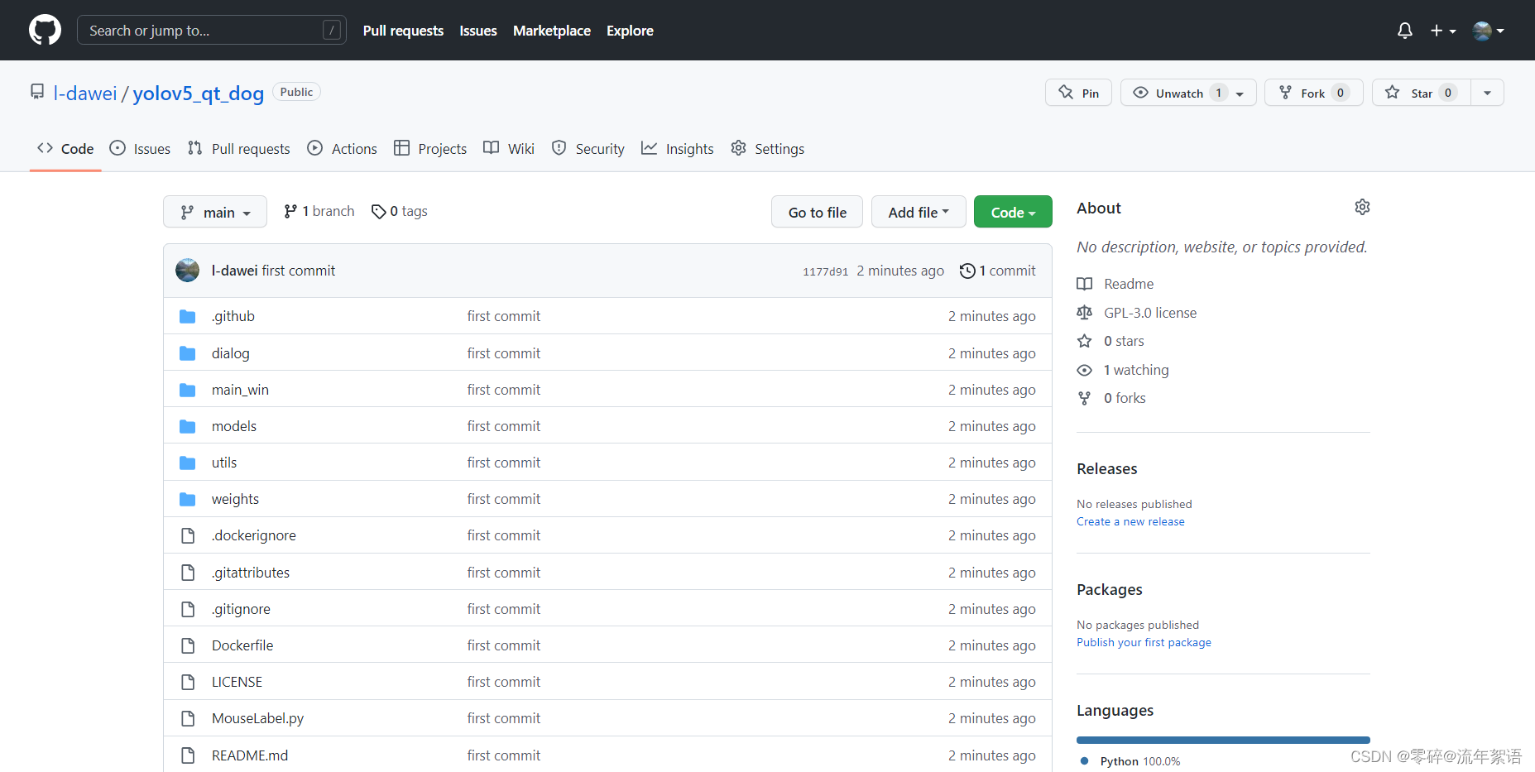This screenshot has width=1535, height=772.
Task: Open the .dockerignore file
Action: click(253, 535)
